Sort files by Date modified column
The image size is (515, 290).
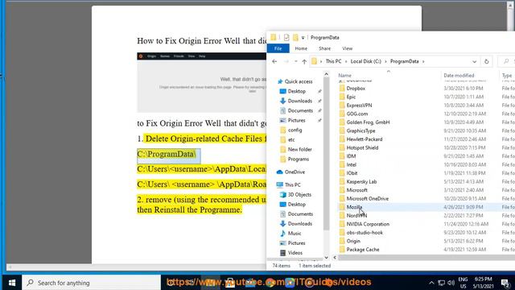(459, 76)
